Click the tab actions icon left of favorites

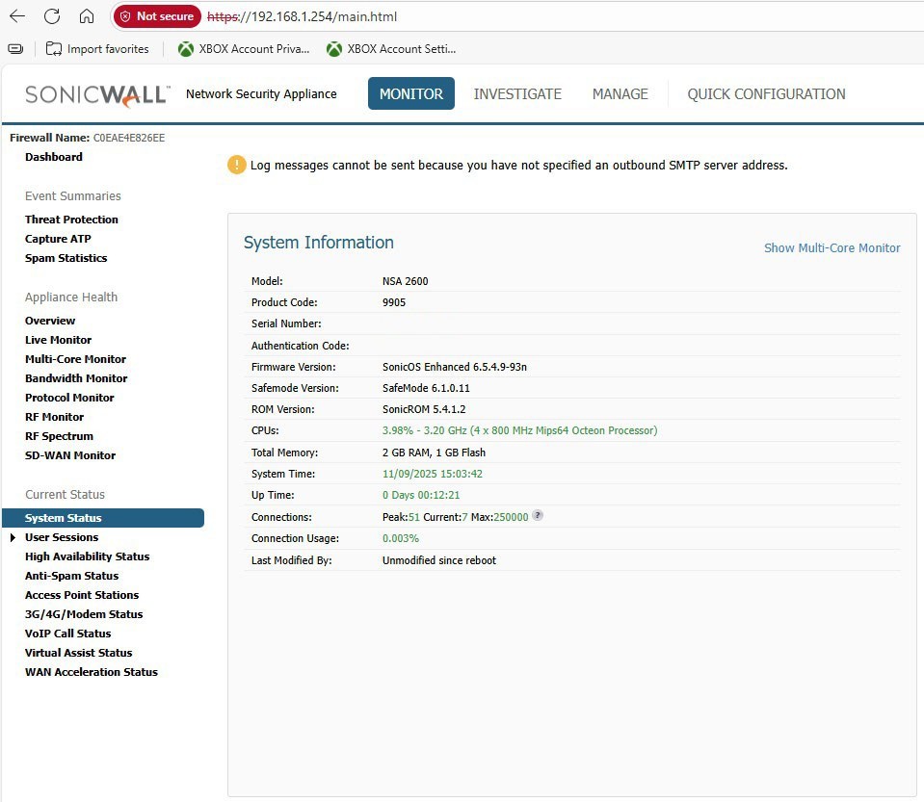(x=16, y=49)
